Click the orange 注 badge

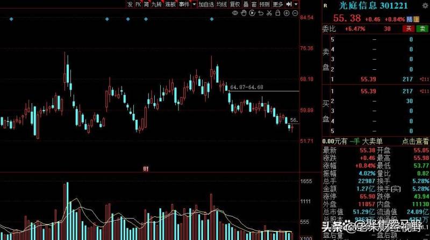point(416,19)
